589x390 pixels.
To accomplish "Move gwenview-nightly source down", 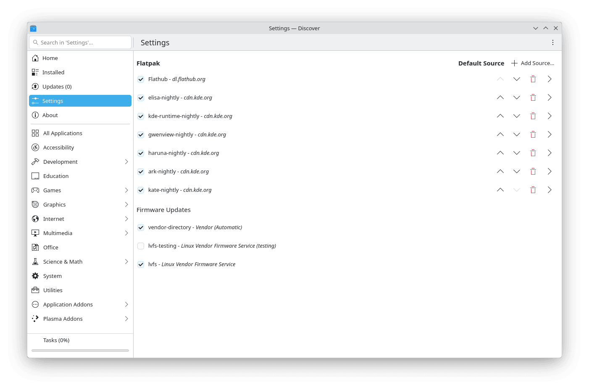I will 517,134.
